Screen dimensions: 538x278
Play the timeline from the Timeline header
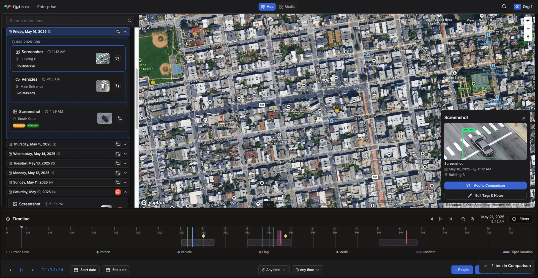(x=441, y=219)
